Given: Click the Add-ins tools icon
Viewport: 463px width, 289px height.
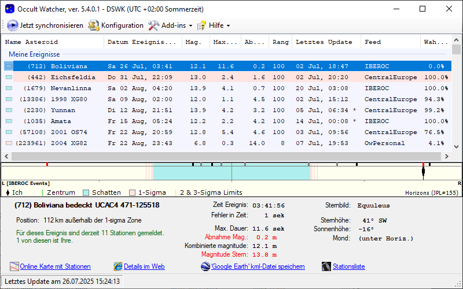Looking at the screenshot, I should (153, 25).
